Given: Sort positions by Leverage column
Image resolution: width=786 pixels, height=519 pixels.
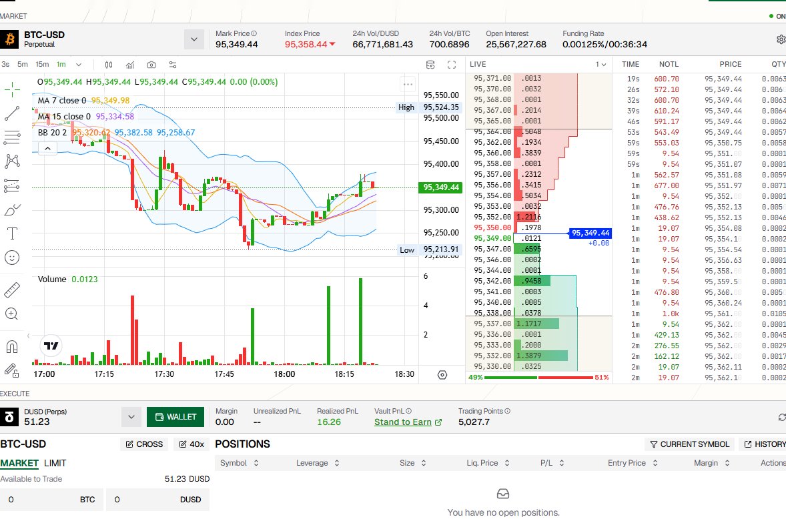Looking at the screenshot, I should 337,463.
